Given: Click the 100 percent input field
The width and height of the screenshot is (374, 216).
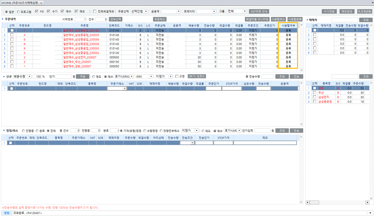Looking at the screenshot, I should [37, 76].
